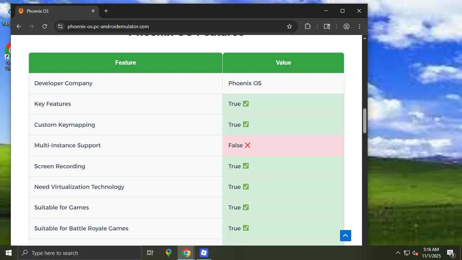This screenshot has height=260, width=462.
Task: Click the scrollbar up arrow
Action: (365, 38)
